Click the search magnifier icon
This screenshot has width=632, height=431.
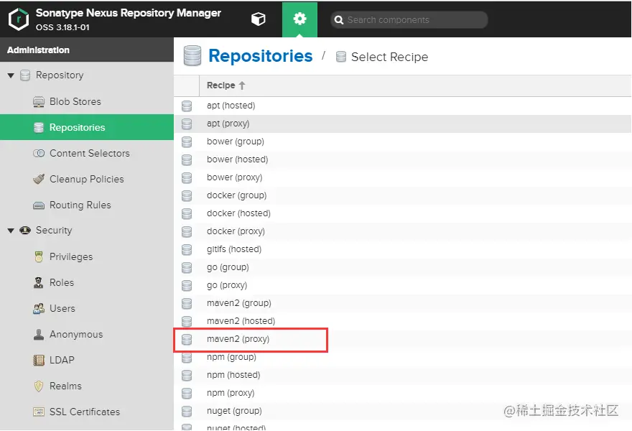[x=339, y=20]
